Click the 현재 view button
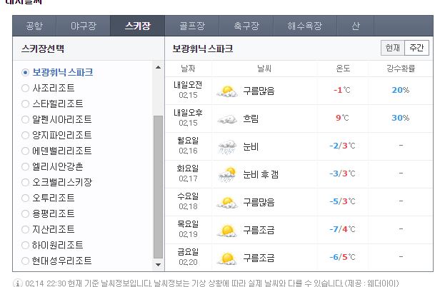Screen dimensions: 445x287 tap(392, 48)
